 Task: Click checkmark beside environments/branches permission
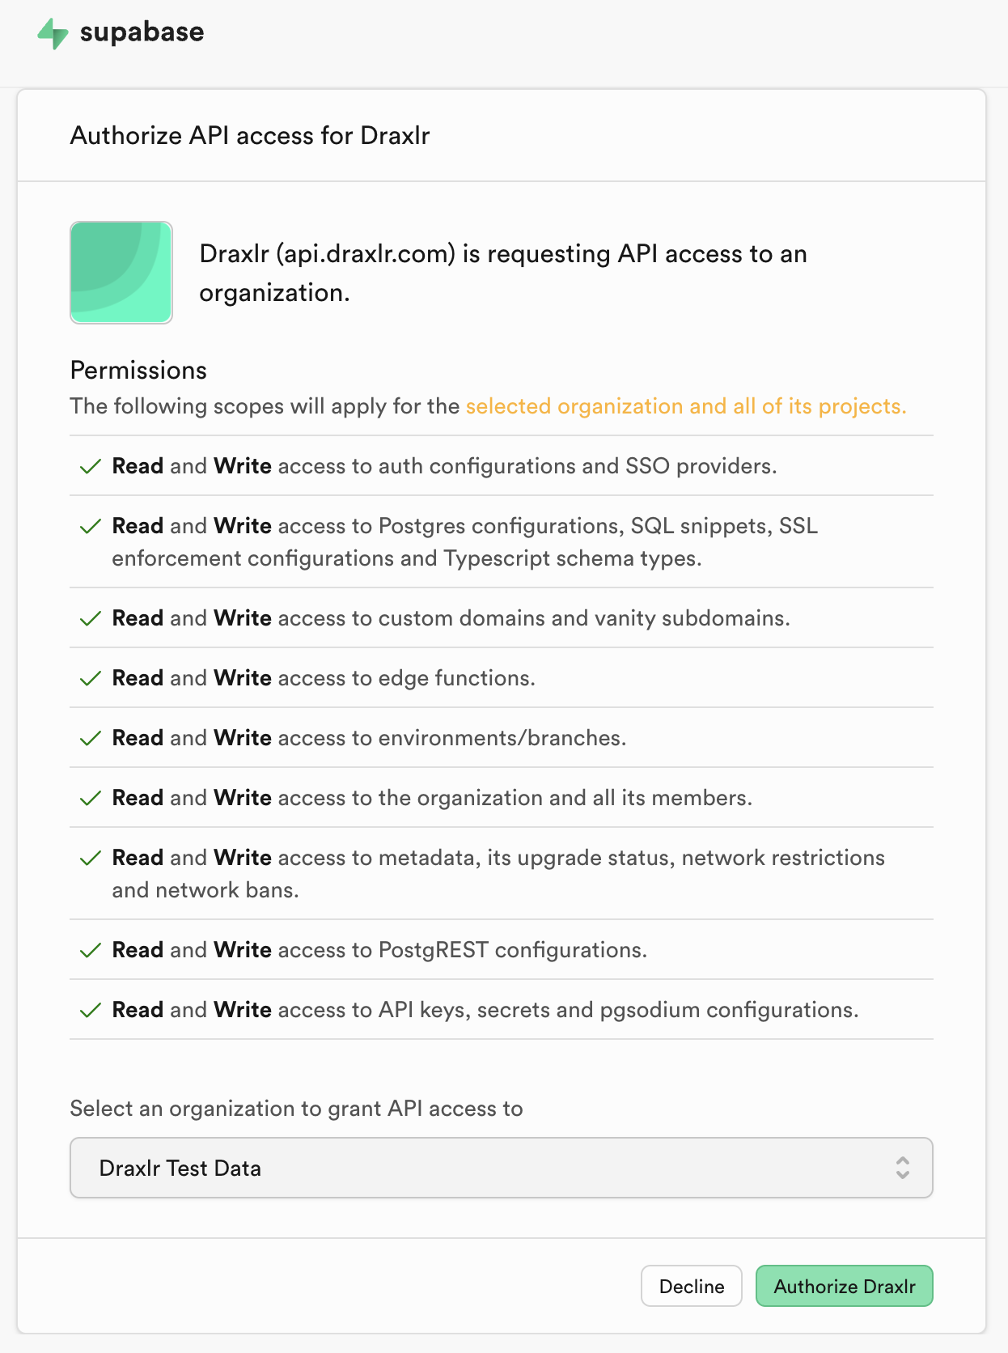tap(91, 738)
